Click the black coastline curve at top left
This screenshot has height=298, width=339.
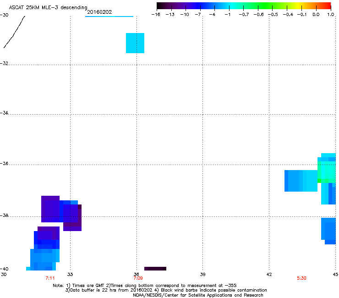click(x=14, y=32)
